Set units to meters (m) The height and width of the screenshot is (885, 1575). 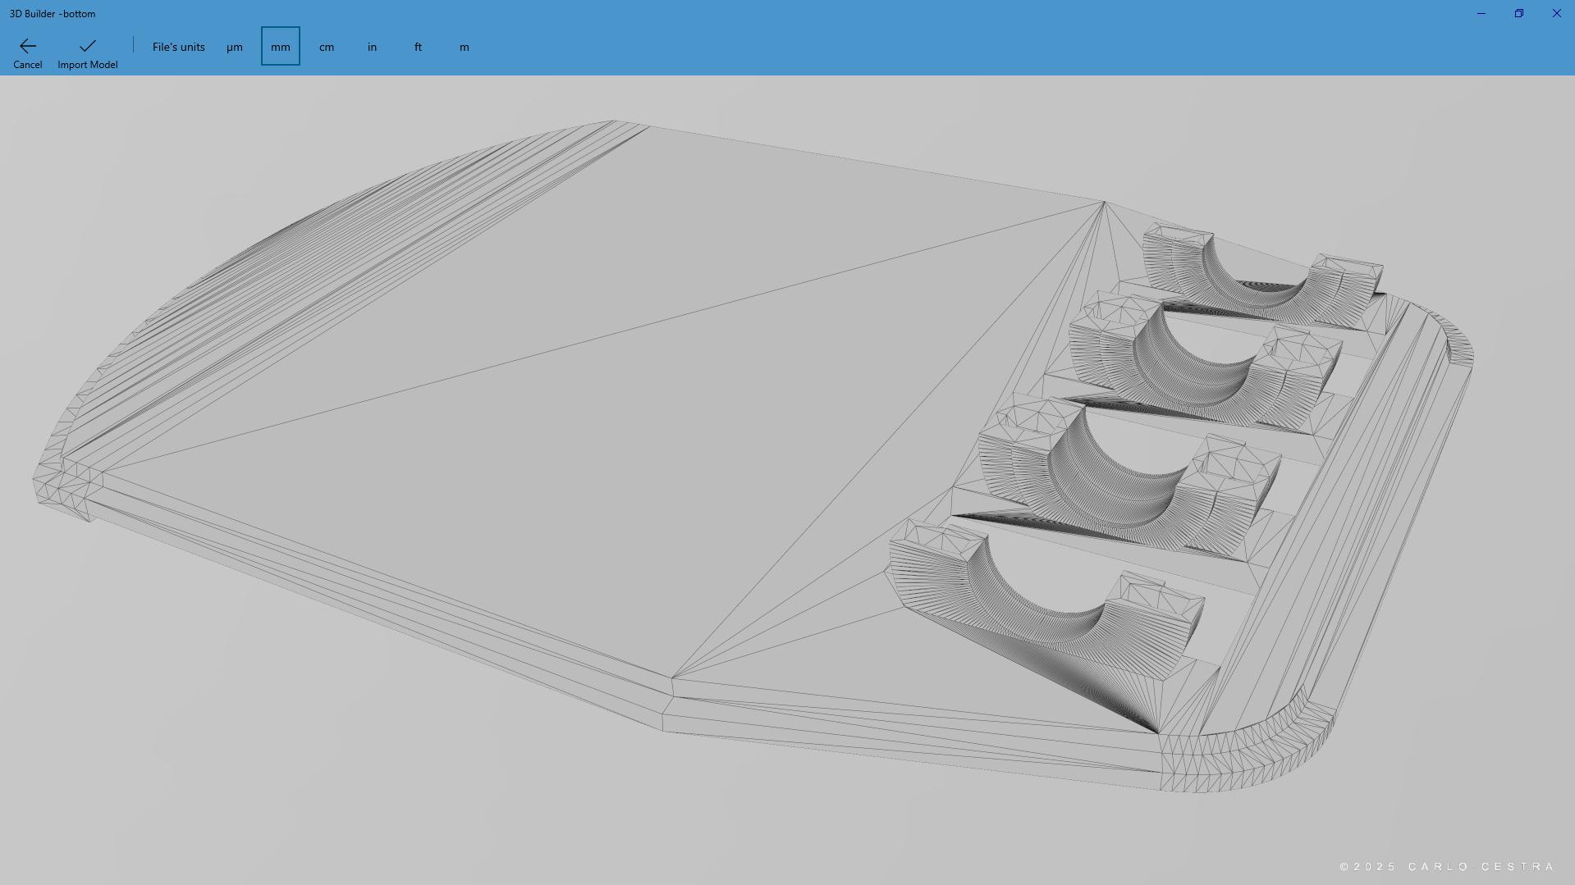coord(465,47)
